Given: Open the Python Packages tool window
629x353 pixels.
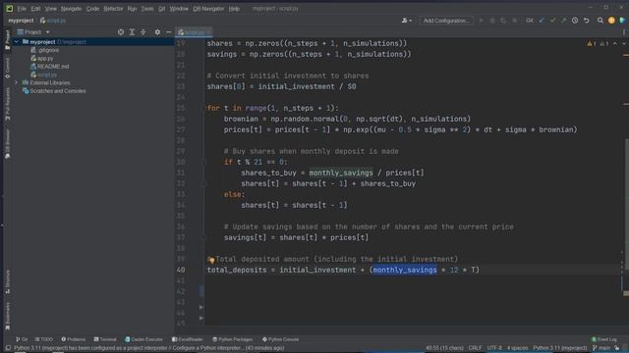Looking at the screenshot, I should [x=233, y=339].
